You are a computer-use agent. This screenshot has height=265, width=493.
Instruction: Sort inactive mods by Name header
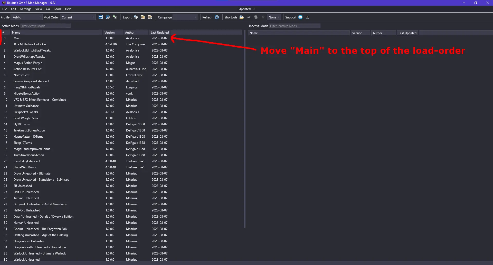point(299,33)
